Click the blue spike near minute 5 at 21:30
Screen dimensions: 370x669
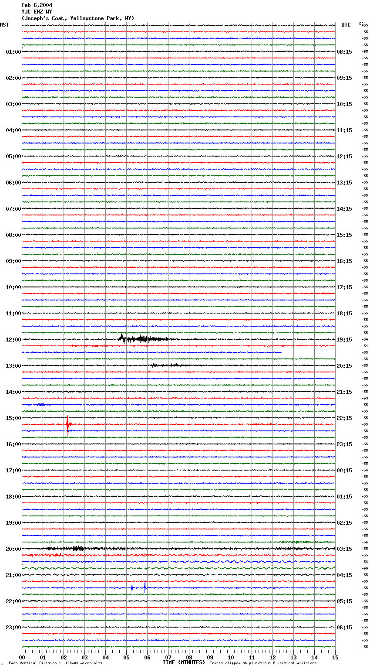(132, 588)
